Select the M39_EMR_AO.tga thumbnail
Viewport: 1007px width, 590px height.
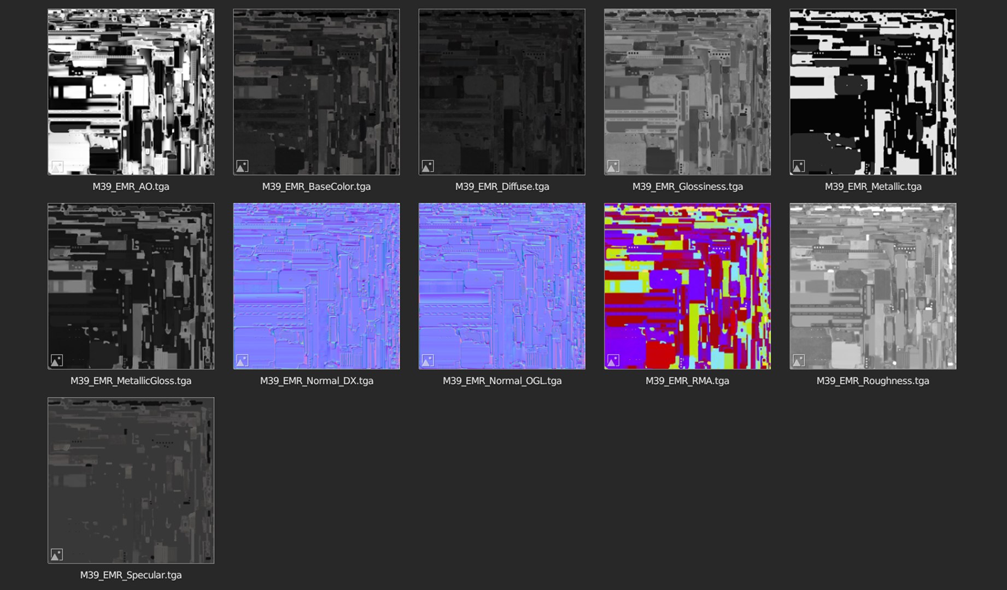coord(131,92)
